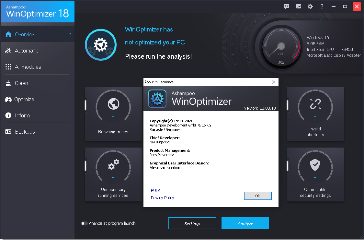Click the Clean broom icon
The image size is (364, 240).
(8, 83)
